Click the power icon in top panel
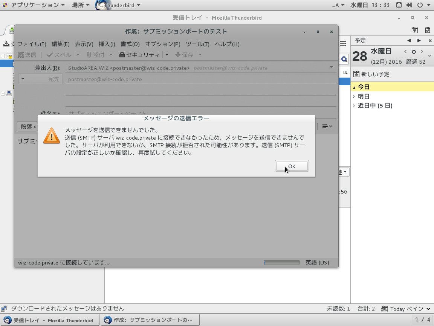Screen dimensions: 434x326 tap(420, 5)
